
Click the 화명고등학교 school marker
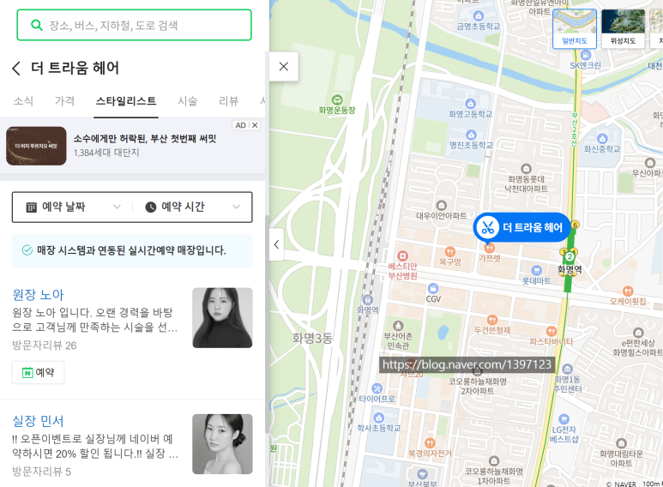click(470, 104)
